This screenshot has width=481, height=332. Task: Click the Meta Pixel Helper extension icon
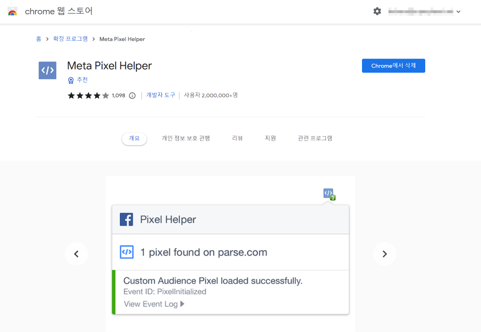(x=47, y=71)
